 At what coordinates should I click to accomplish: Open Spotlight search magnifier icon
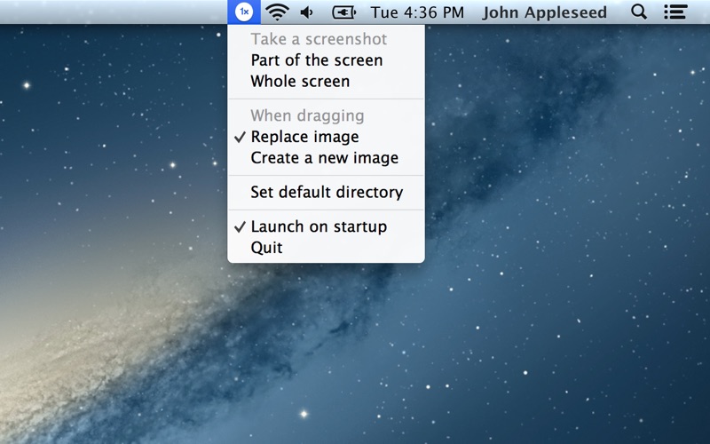[639, 12]
